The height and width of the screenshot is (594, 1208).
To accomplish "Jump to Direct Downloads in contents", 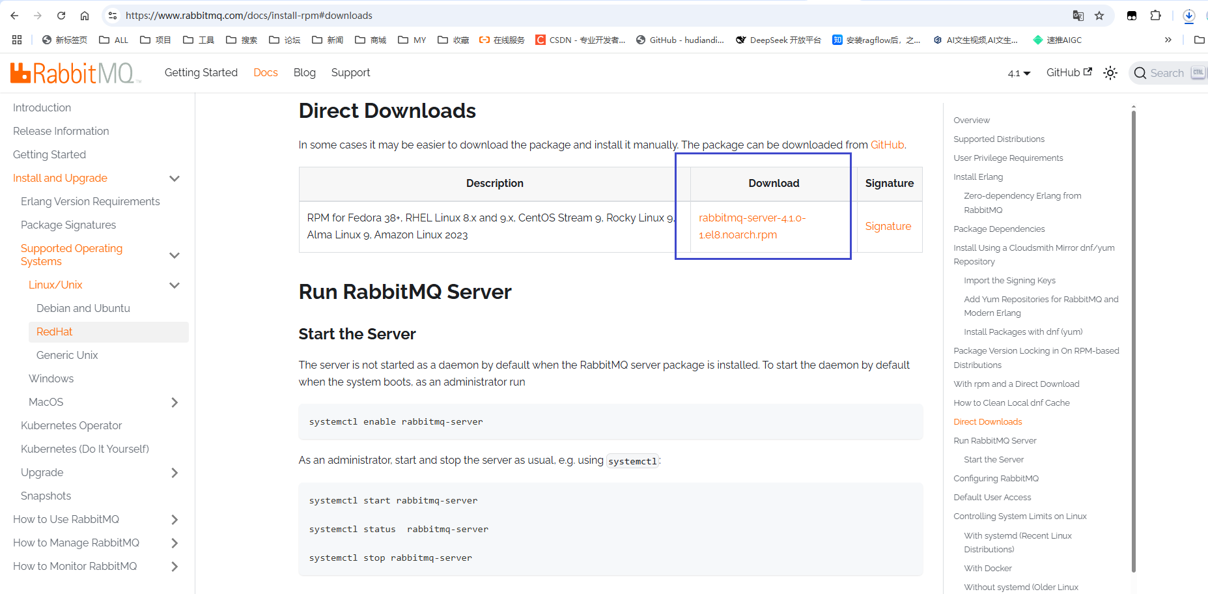I will 988,422.
